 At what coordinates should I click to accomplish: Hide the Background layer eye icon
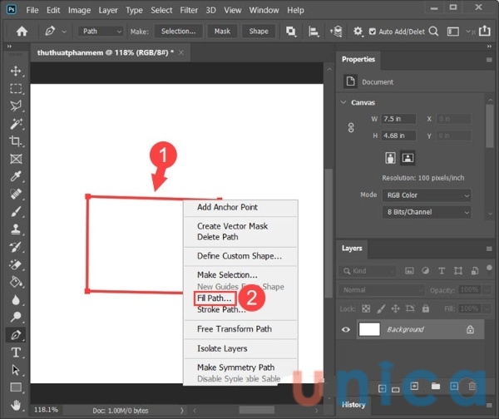point(347,329)
